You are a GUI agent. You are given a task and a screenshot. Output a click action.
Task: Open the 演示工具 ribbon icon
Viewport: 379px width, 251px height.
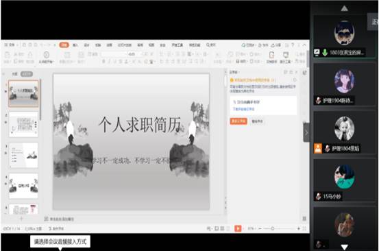tap(286, 55)
